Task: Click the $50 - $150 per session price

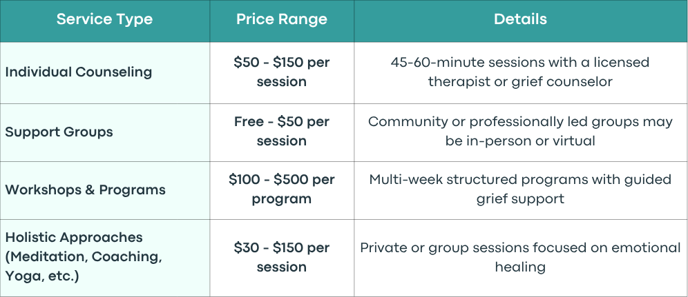Action: click(282, 72)
